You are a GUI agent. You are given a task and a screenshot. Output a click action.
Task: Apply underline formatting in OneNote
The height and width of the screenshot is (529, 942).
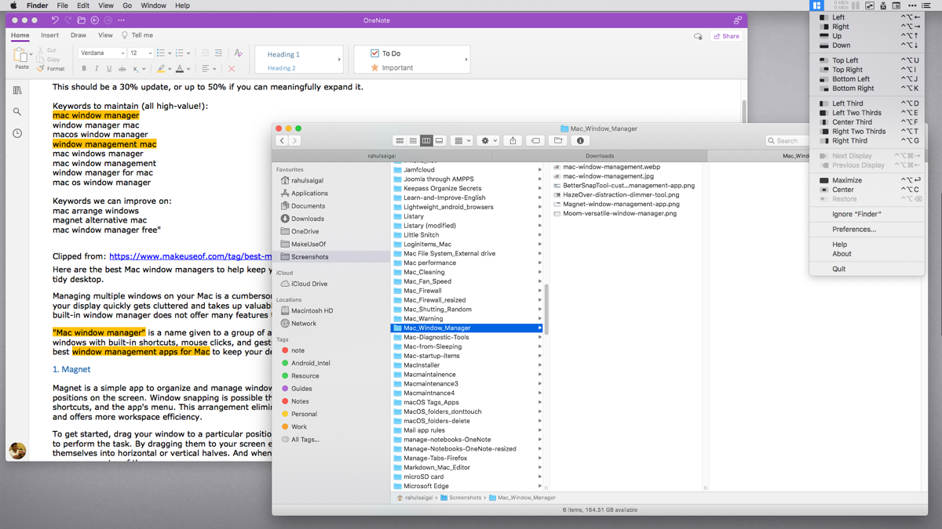pos(109,69)
